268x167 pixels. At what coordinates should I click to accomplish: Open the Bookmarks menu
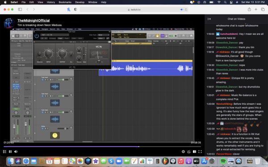tap(65, 2)
